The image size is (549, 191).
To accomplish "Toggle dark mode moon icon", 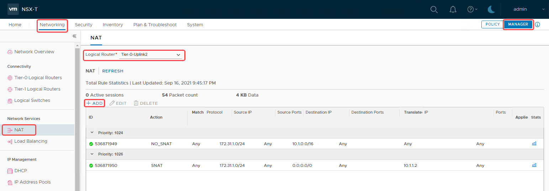I will [x=491, y=10].
